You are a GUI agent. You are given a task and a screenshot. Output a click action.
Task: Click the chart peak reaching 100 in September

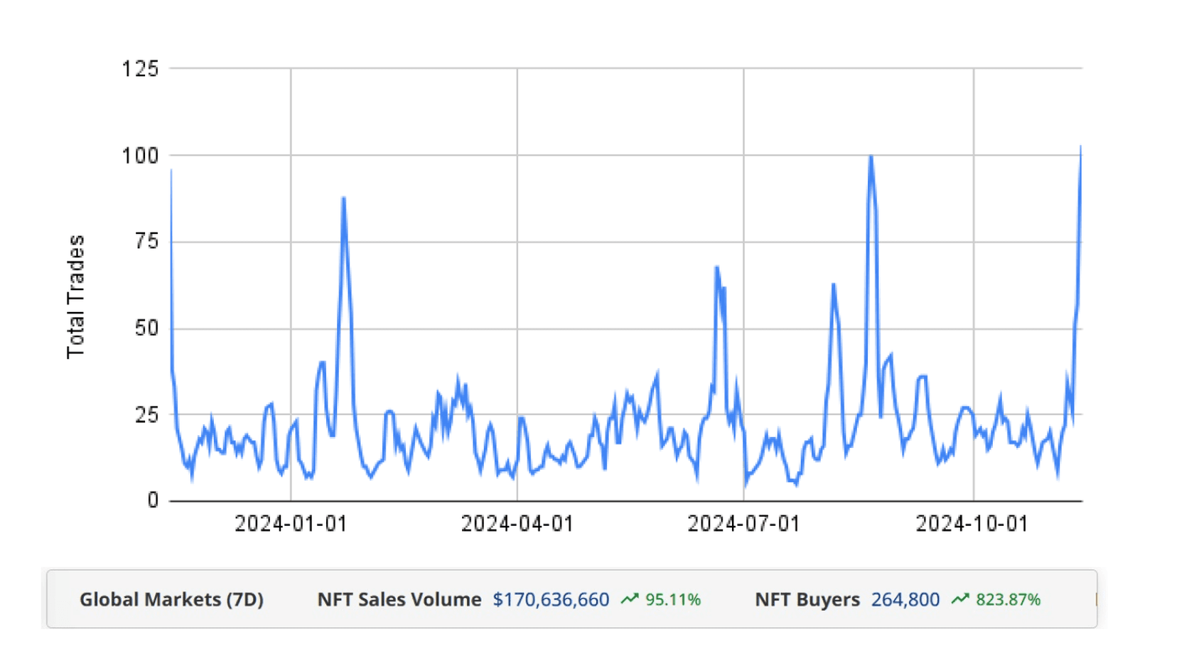point(871,156)
